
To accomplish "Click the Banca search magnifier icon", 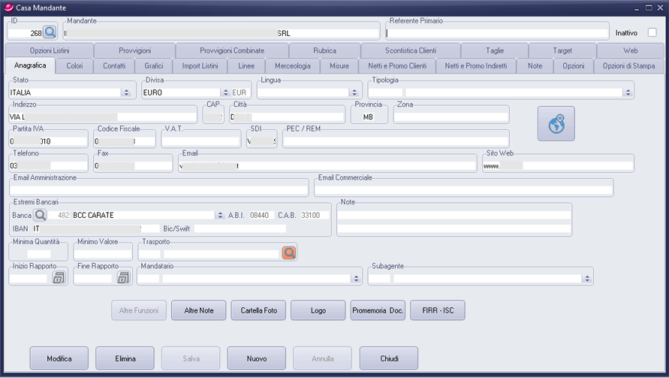I will 41,215.
